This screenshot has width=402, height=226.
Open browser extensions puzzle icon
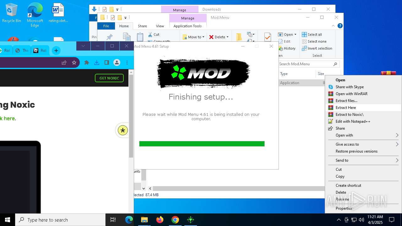tap(87, 62)
